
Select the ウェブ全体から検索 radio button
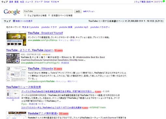(x=25, y=15)
